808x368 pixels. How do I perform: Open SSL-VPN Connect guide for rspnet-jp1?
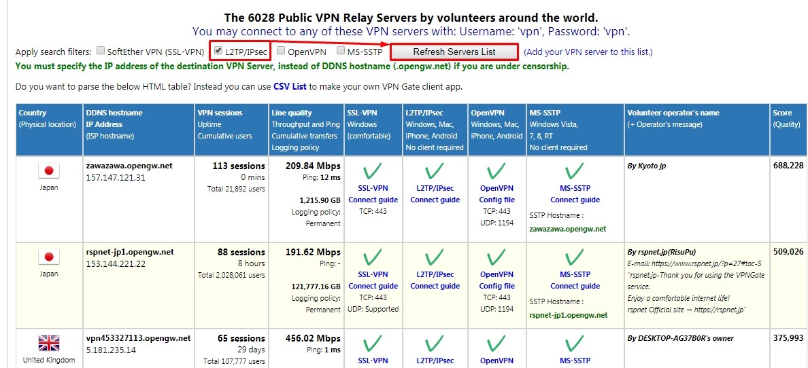[373, 280]
